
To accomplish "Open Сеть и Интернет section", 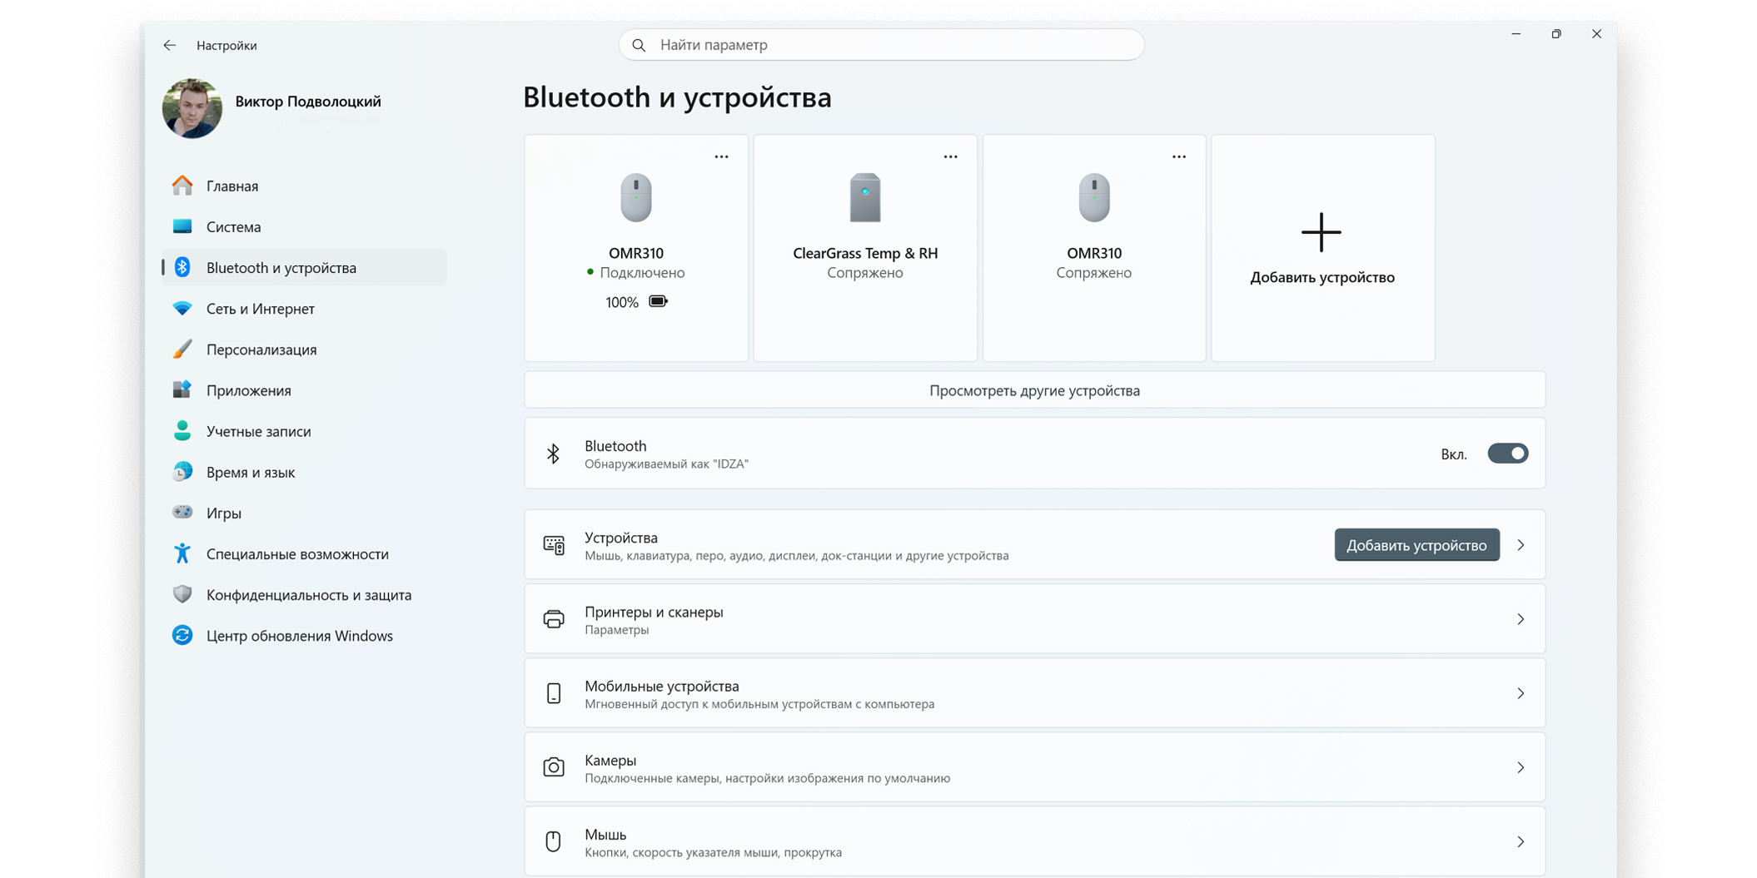I will click(x=305, y=308).
